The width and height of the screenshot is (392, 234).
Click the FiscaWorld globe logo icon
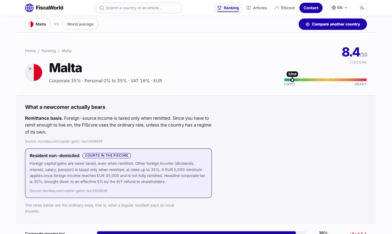point(29,8)
